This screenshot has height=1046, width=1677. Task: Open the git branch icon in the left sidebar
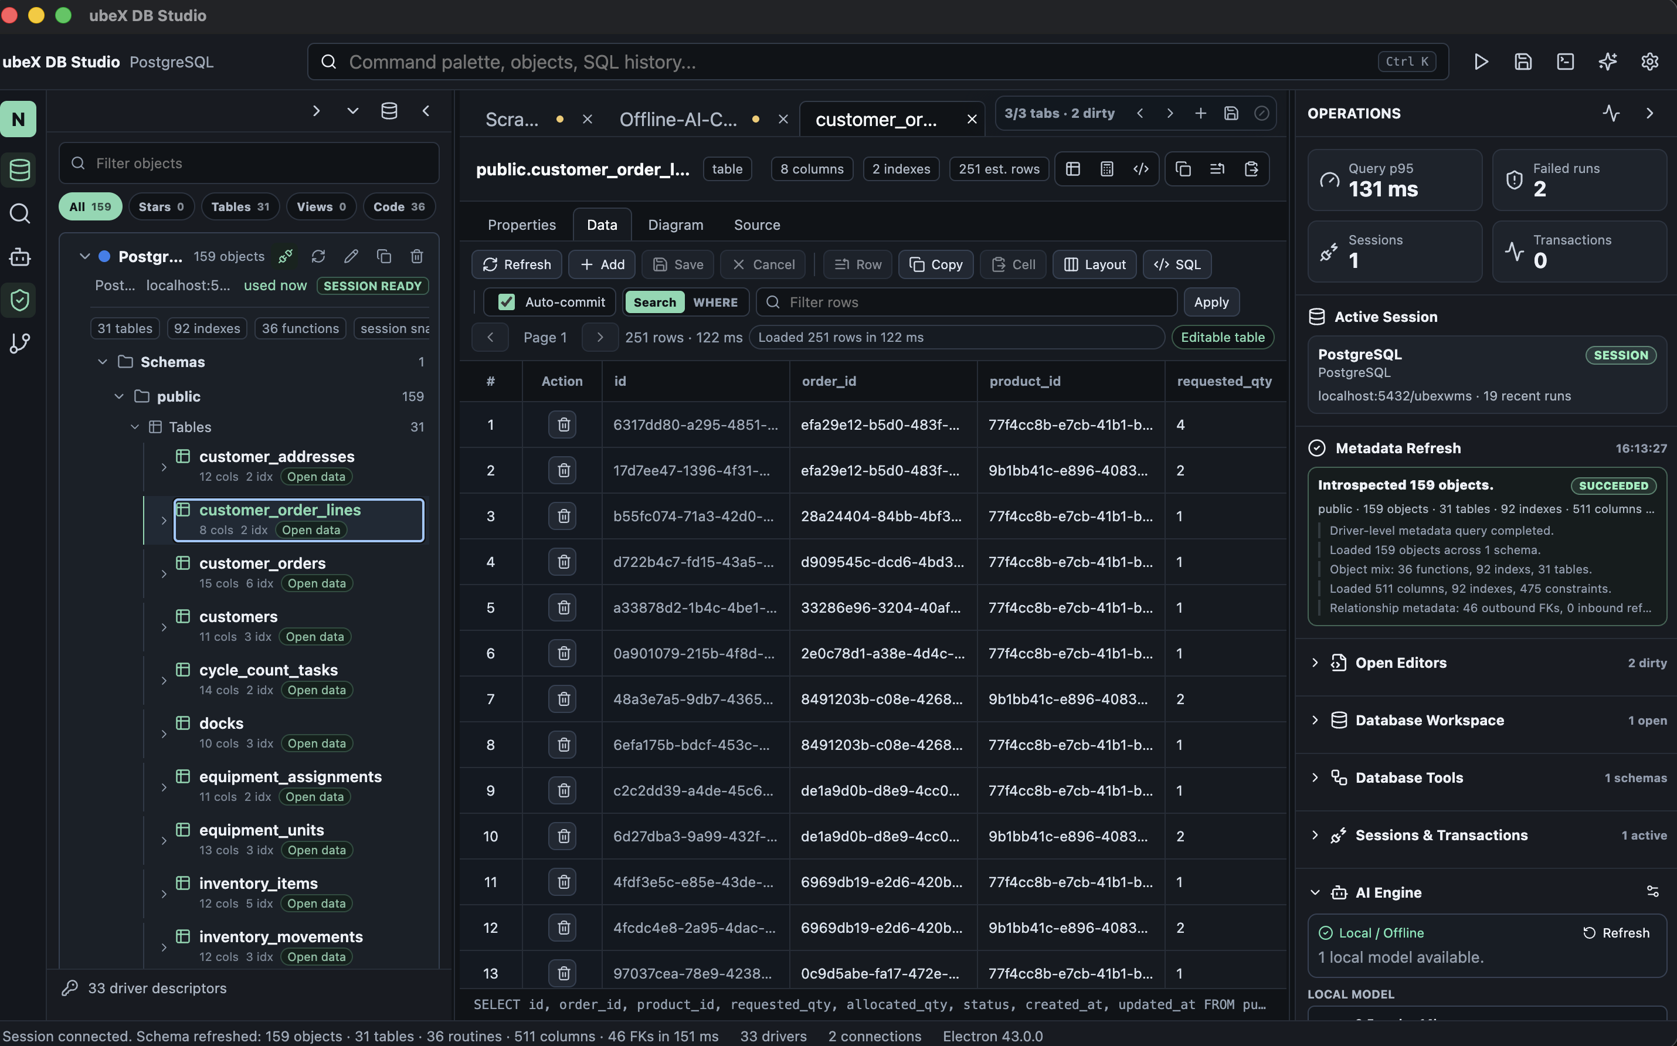tap(19, 343)
